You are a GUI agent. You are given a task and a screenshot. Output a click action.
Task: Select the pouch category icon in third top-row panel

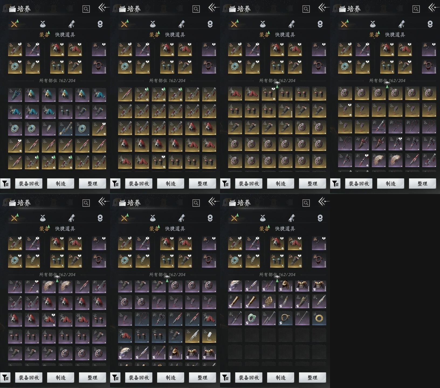click(x=263, y=24)
